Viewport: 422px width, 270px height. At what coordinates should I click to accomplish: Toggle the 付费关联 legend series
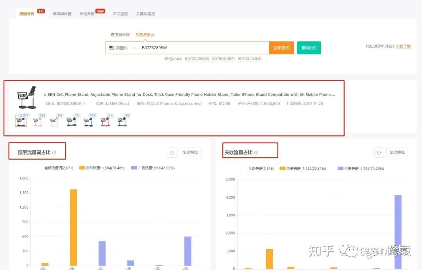click(x=361, y=168)
